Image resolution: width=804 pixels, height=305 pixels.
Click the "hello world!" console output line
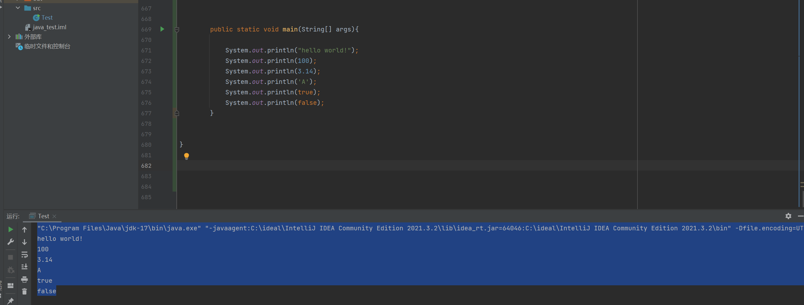[60, 239]
